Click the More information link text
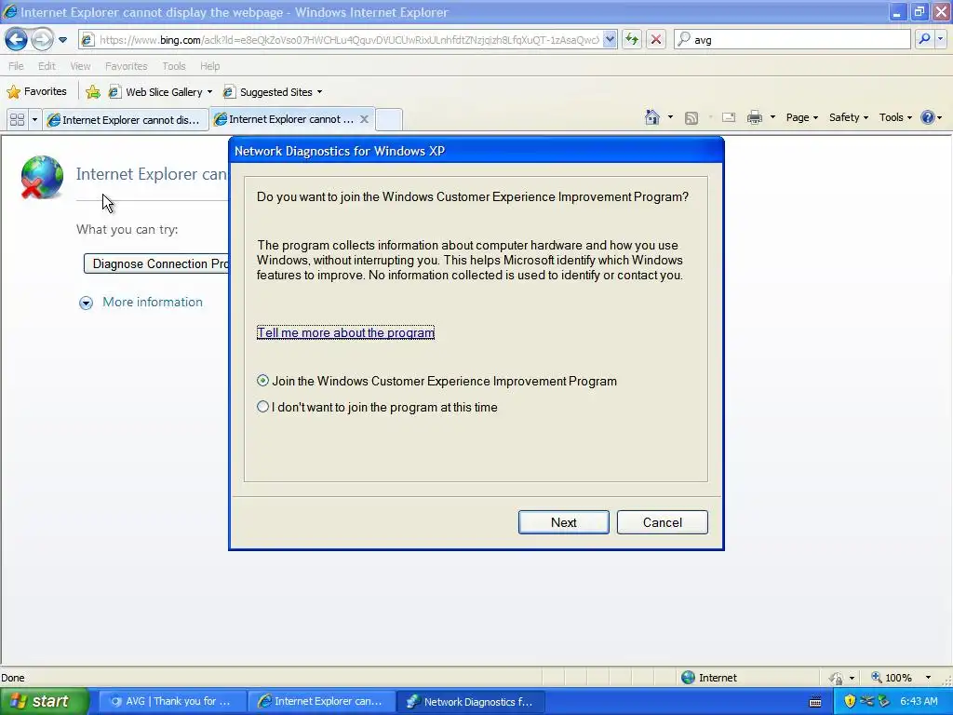 click(153, 303)
